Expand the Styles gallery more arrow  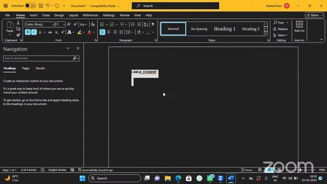point(266,34)
